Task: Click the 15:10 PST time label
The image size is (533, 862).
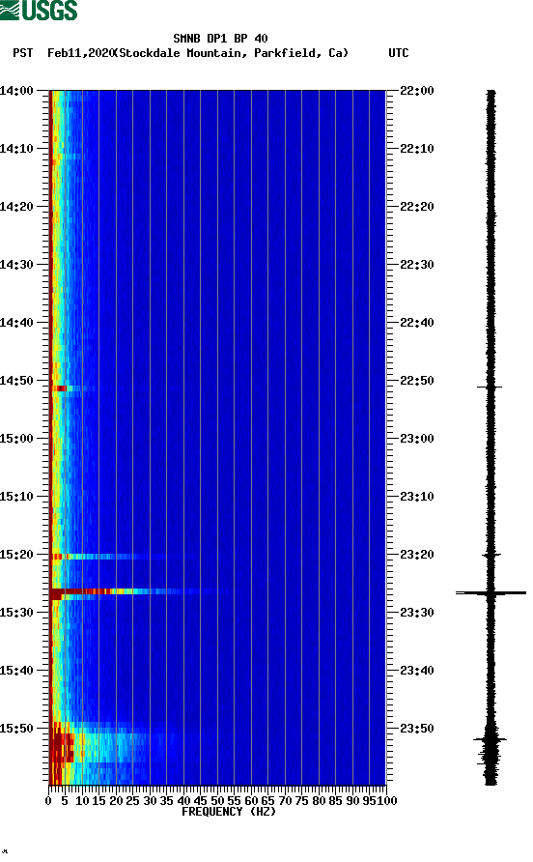Action: tap(16, 497)
